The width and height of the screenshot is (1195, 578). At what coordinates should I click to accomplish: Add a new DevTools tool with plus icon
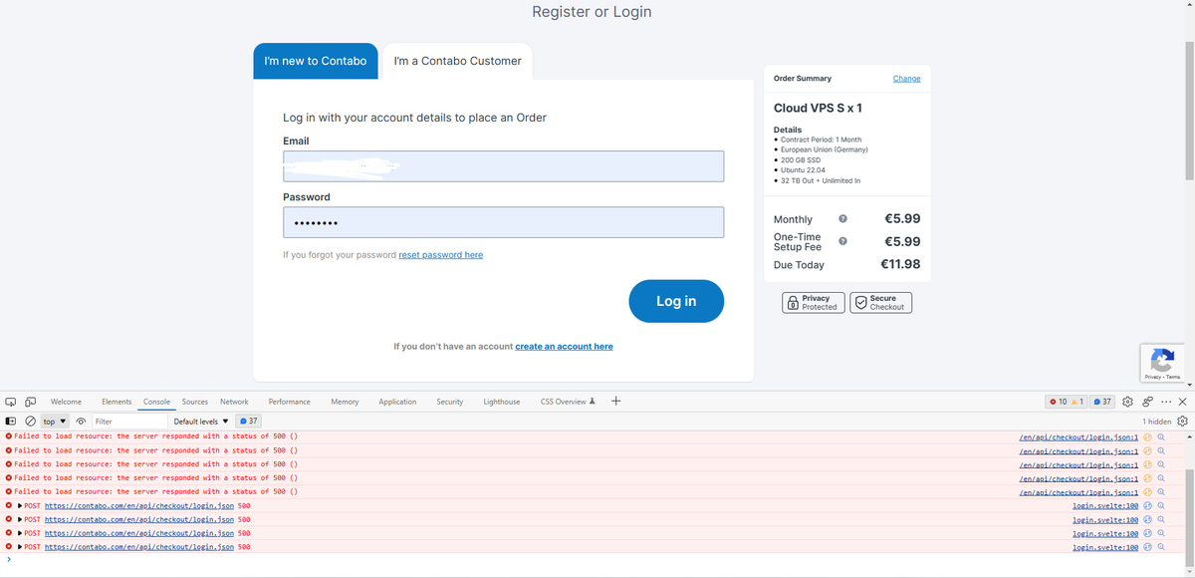click(x=615, y=401)
